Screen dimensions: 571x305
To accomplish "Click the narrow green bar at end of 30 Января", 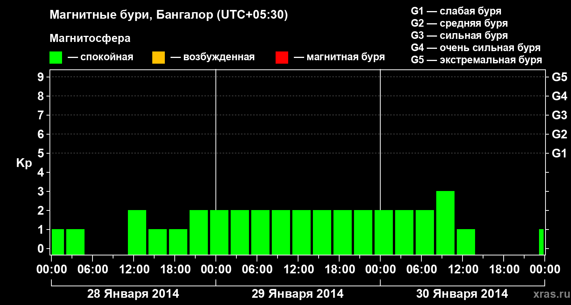I will click(x=541, y=242).
